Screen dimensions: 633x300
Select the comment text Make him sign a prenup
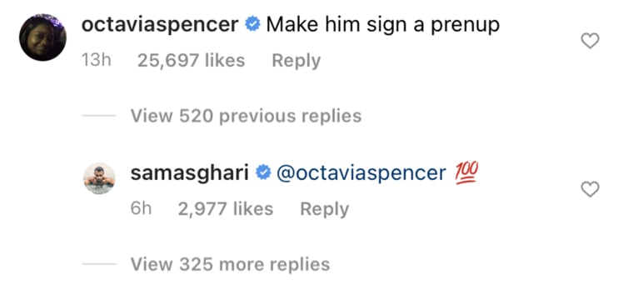tap(382, 26)
